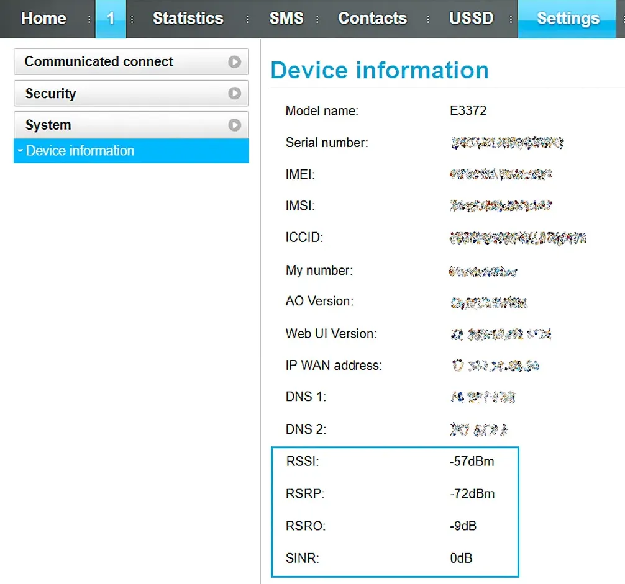This screenshot has height=584, width=625.
Task: Open the tab labeled 1
Action: (x=111, y=19)
